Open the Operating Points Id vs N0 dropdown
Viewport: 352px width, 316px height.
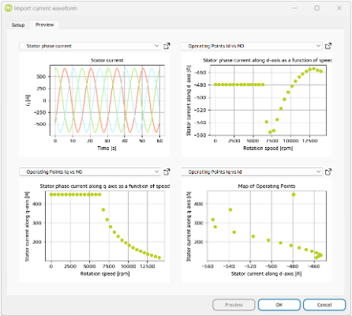pyautogui.click(x=252, y=46)
